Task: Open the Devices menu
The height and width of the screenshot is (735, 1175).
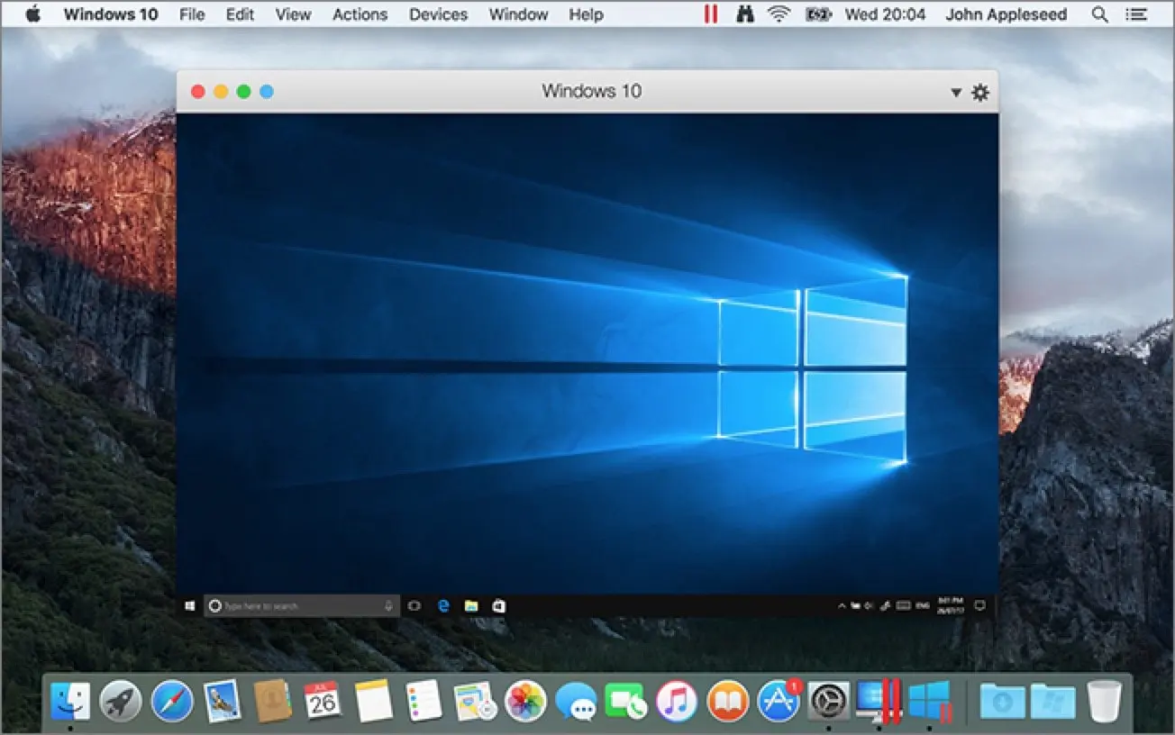Action: coord(438,14)
